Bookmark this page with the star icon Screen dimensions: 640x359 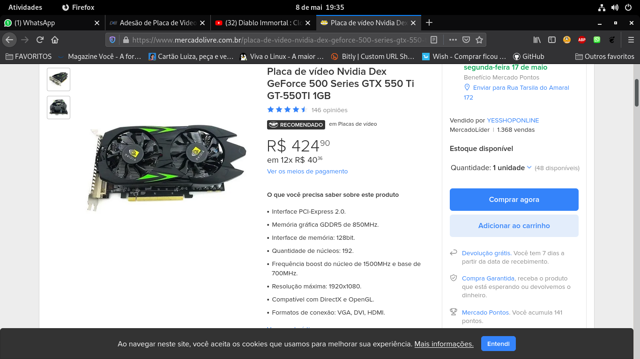479,40
